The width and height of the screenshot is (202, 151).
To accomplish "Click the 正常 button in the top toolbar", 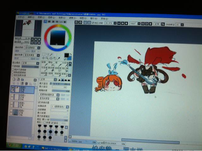I will tap(157, 24).
